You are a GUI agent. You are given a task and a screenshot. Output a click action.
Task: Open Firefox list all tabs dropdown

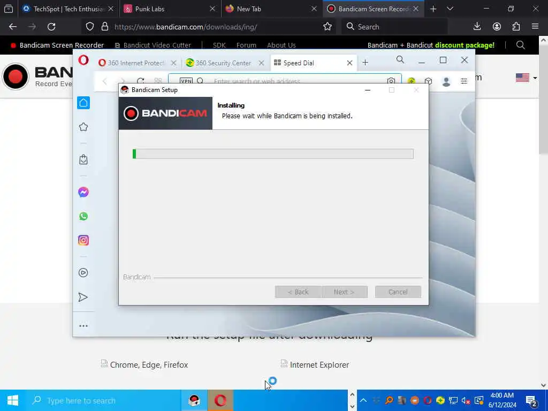(450, 9)
